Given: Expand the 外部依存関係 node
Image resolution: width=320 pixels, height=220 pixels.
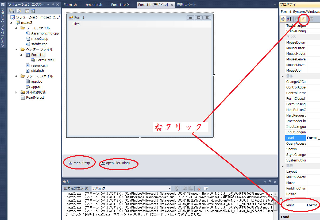Looking at the screenshot, I should click(x=17, y=92).
